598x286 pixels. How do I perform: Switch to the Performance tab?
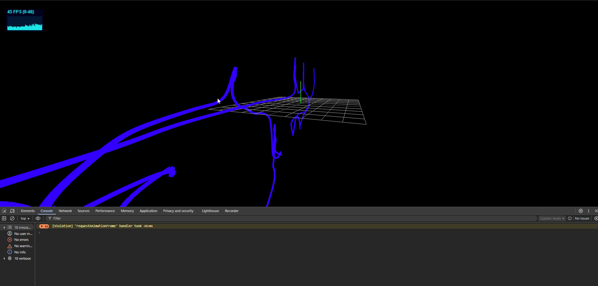(x=105, y=211)
